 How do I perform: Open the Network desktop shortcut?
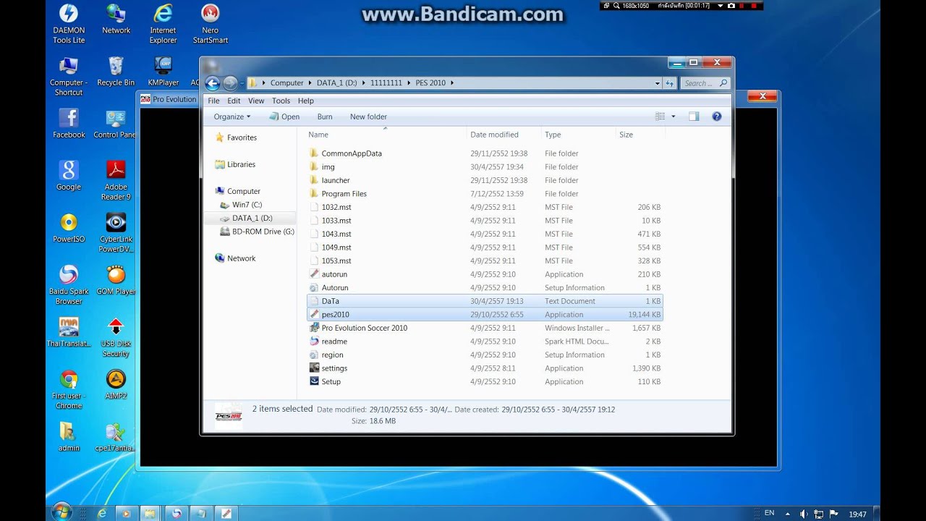pyautogui.click(x=116, y=20)
